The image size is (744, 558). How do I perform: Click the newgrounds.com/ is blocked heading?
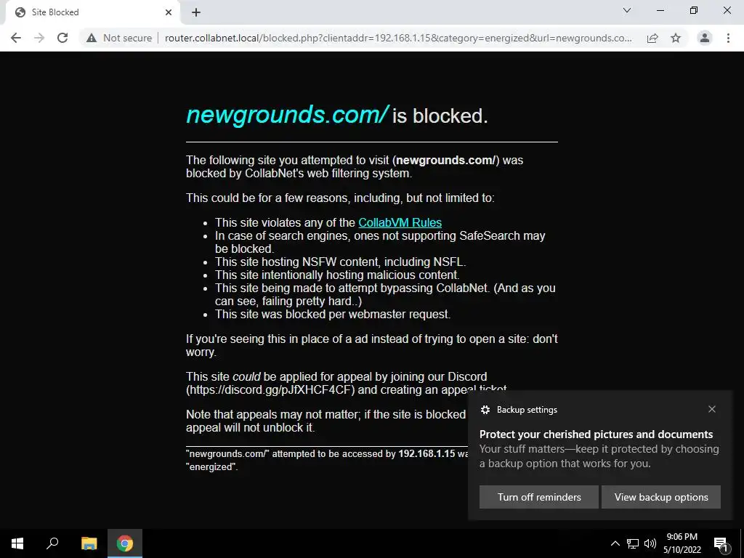coord(337,116)
